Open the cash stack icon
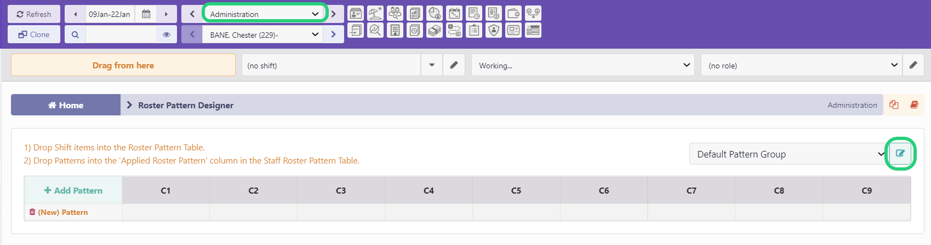931x245 pixels. click(435, 30)
